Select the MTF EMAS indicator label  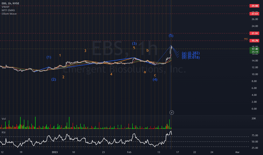pyautogui.click(x=8, y=10)
